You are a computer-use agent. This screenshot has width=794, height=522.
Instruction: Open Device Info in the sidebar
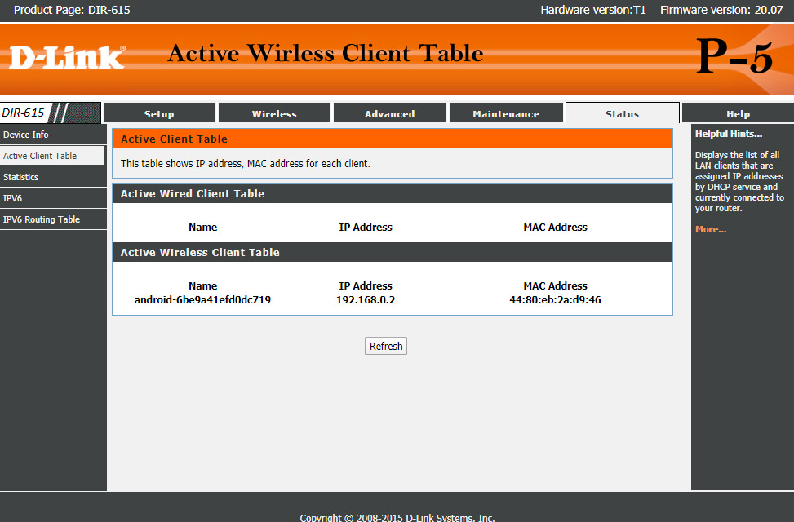point(26,135)
